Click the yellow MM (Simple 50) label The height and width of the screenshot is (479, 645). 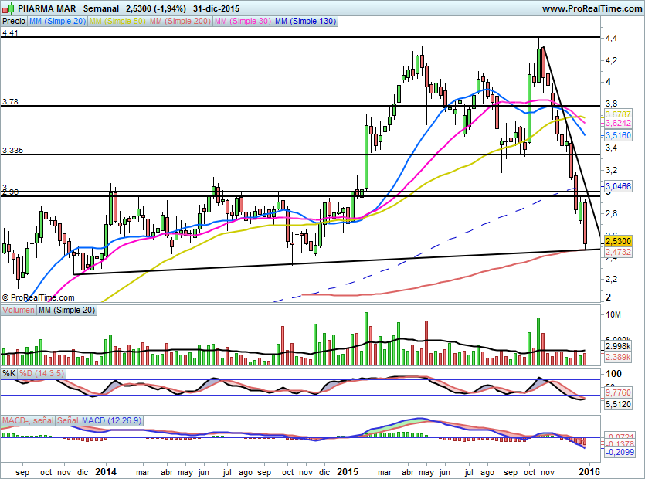coord(116,22)
